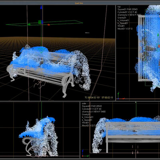
Task: Select k_Volume01 in side view list
Action: point(88,117)
